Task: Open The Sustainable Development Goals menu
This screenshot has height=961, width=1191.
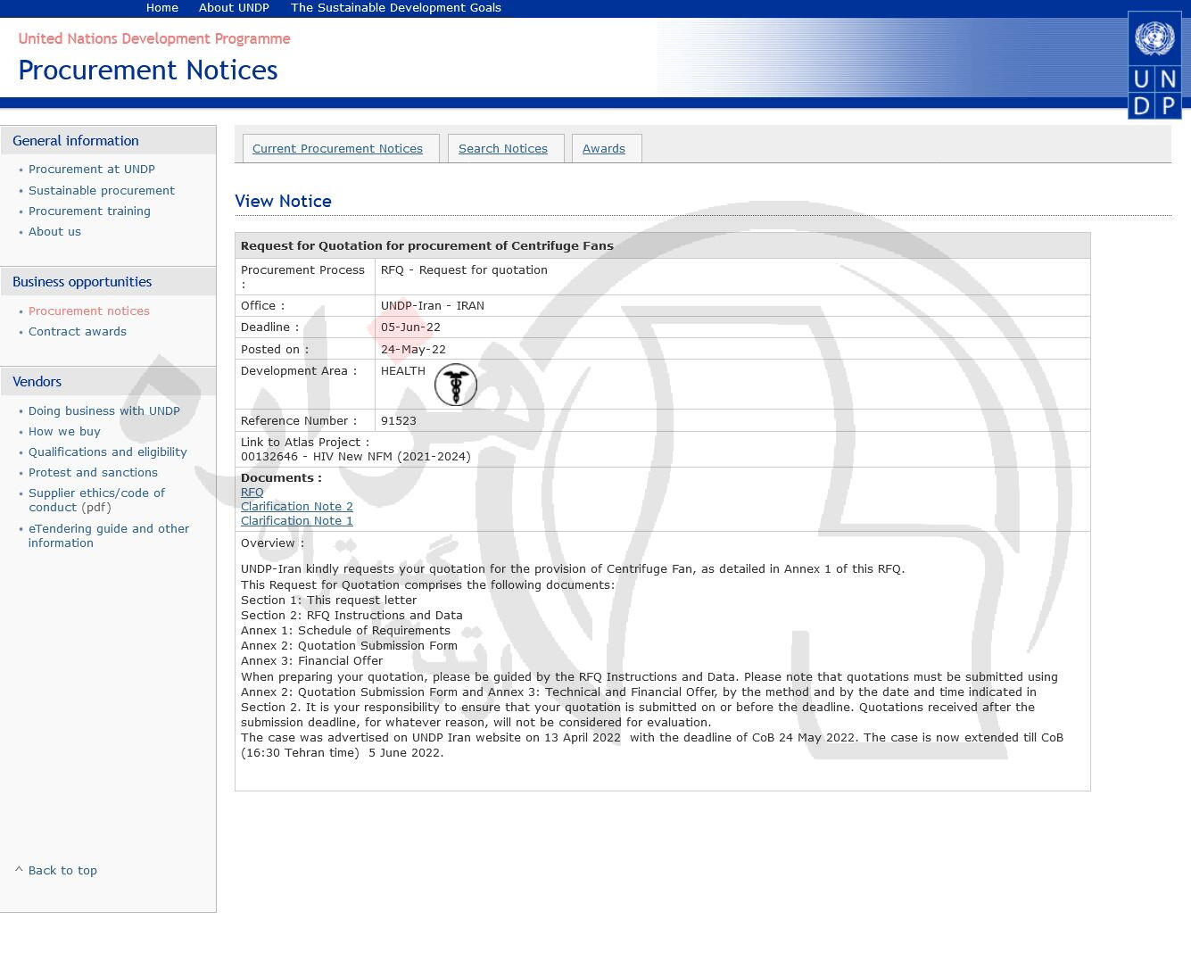Action: (x=396, y=7)
